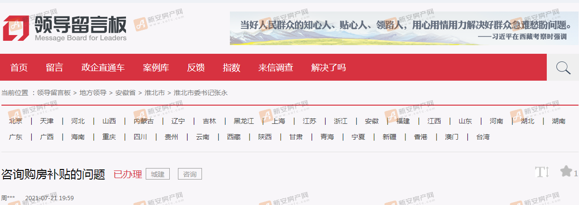Pick 广东 from the province list
Image resolution: width=579 pixels, height=205 pixels.
[x=16, y=137]
